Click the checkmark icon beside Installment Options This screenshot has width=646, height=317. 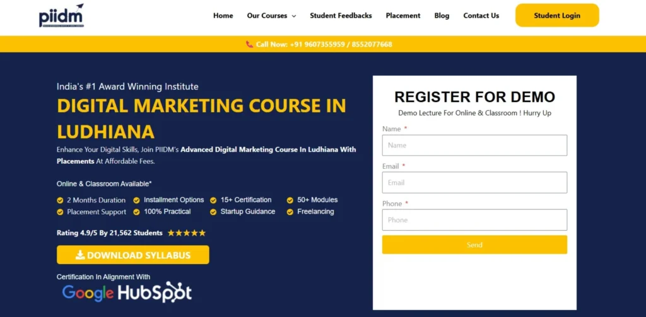(136, 200)
